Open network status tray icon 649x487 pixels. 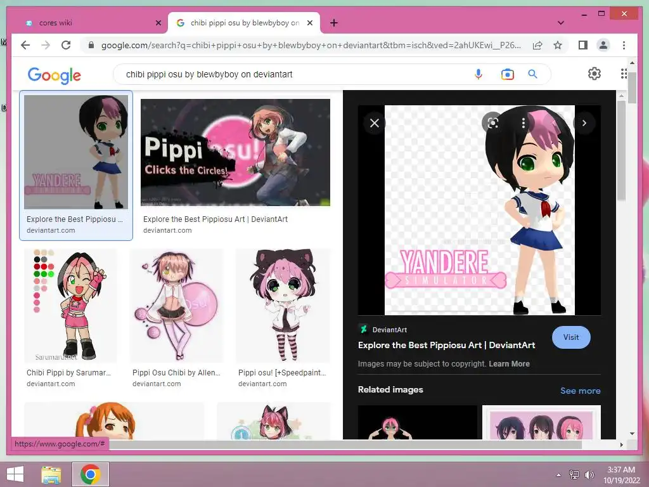[574, 474]
